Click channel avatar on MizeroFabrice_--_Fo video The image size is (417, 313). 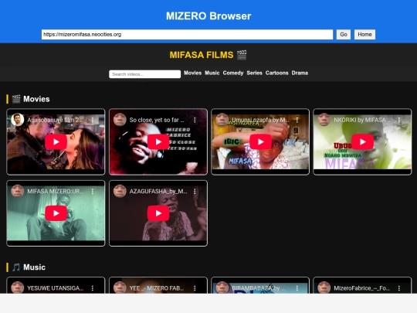click(x=324, y=287)
